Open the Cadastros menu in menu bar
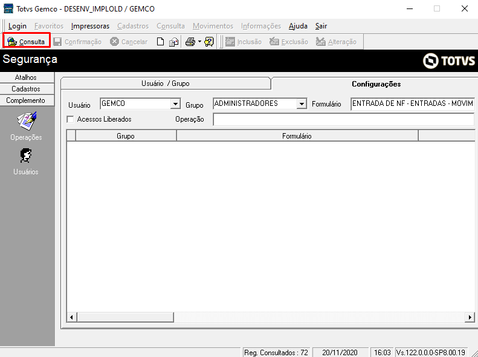Image resolution: width=478 pixels, height=357 pixels. 133,26
